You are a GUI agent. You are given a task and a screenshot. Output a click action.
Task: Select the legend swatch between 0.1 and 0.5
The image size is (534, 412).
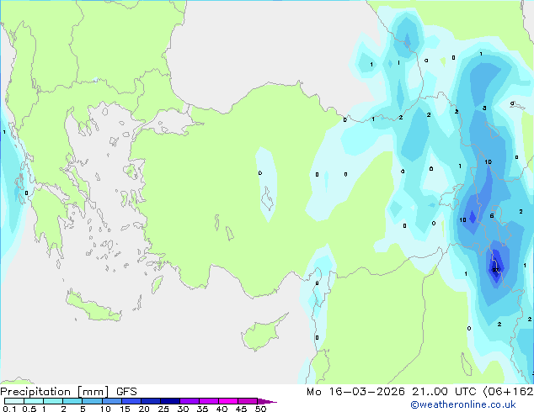[x=14, y=401]
